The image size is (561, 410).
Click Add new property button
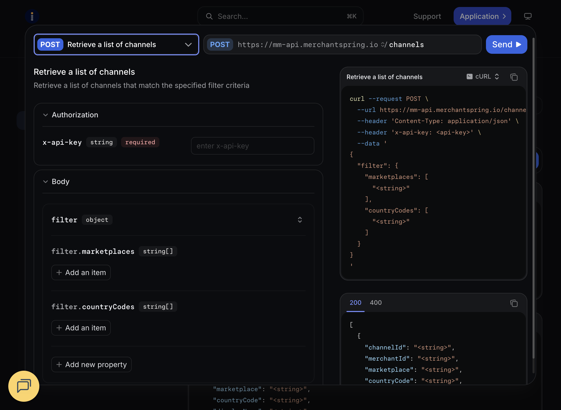click(91, 365)
